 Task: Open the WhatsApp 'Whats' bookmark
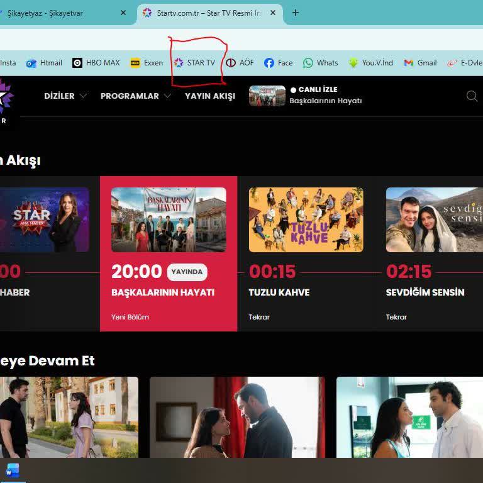(320, 63)
